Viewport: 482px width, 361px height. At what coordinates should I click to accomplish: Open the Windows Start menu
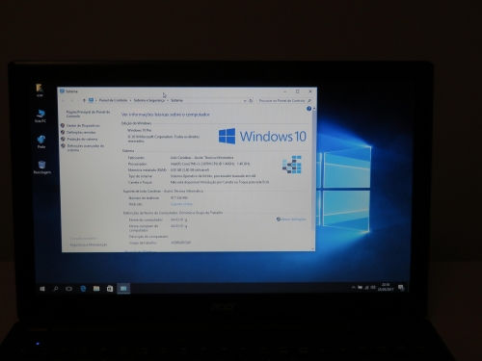coord(42,289)
